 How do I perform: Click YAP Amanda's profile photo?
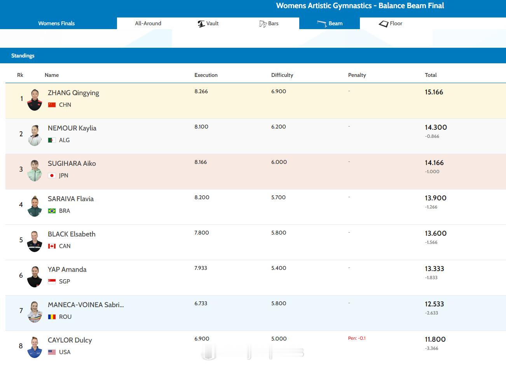tap(35, 276)
